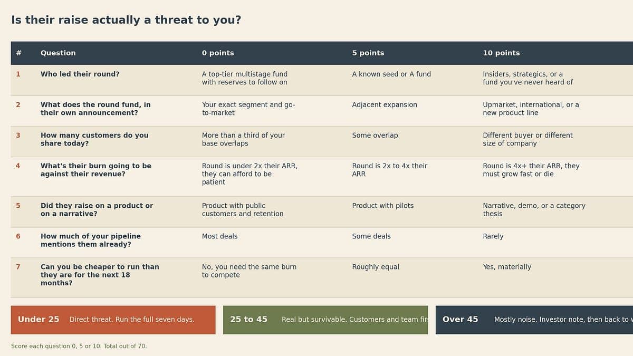Screen dimensions: 633x356
Task: Click the "Some overlap" cell
Action: 375,136
